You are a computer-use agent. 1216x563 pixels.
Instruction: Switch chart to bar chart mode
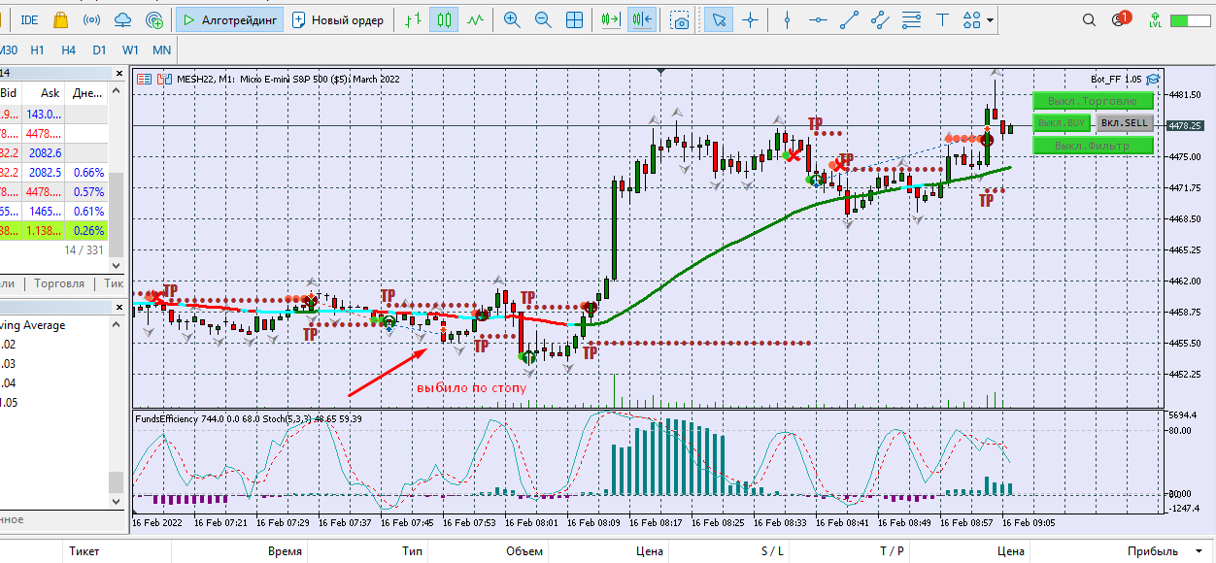(415, 19)
